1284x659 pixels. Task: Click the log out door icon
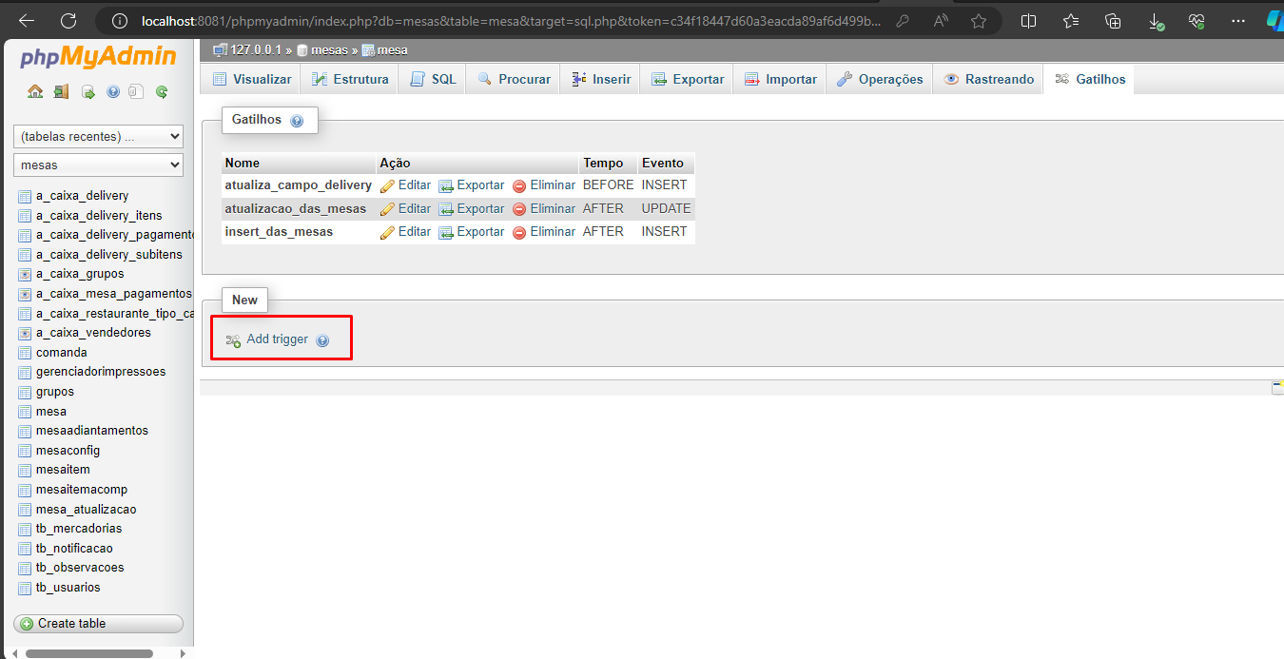tap(61, 92)
